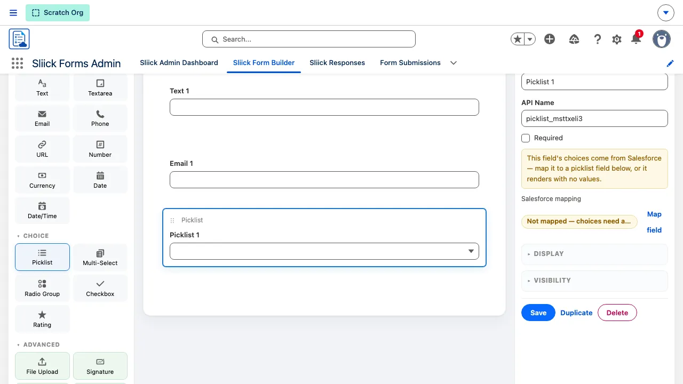Image resolution: width=683 pixels, height=384 pixels.
Task: Open the user profile avatar
Action: pyautogui.click(x=662, y=39)
